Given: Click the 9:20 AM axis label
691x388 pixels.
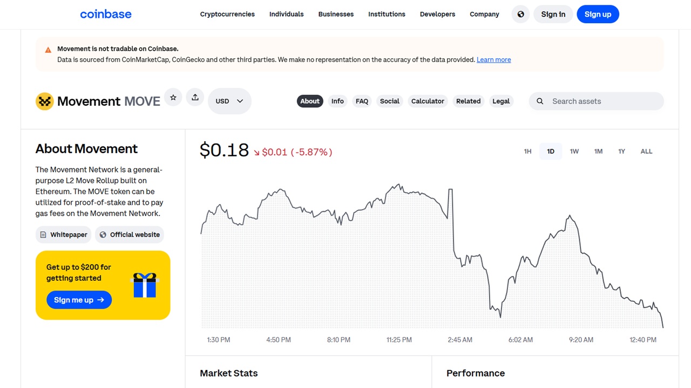Looking at the screenshot, I should pyautogui.click(x=581, y=340).
